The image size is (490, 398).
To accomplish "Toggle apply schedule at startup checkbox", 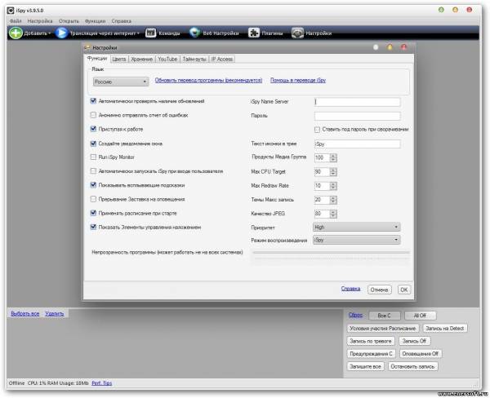I will click(93, 213).
